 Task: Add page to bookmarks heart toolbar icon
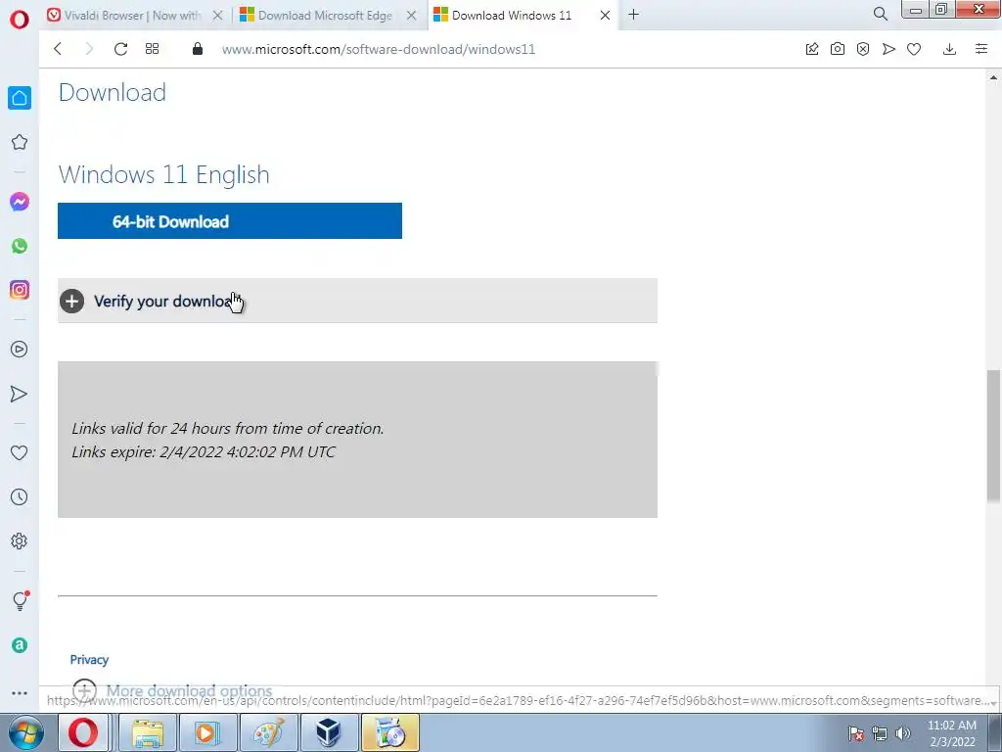pos(914,49)
